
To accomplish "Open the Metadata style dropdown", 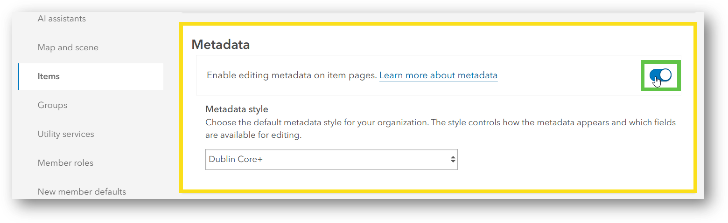I will pyautogui.click(x=331, y=159).
